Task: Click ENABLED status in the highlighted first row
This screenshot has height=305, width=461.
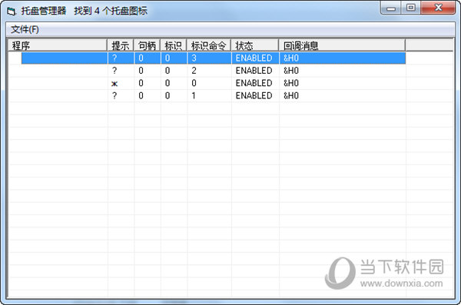Action: [254, 58]
